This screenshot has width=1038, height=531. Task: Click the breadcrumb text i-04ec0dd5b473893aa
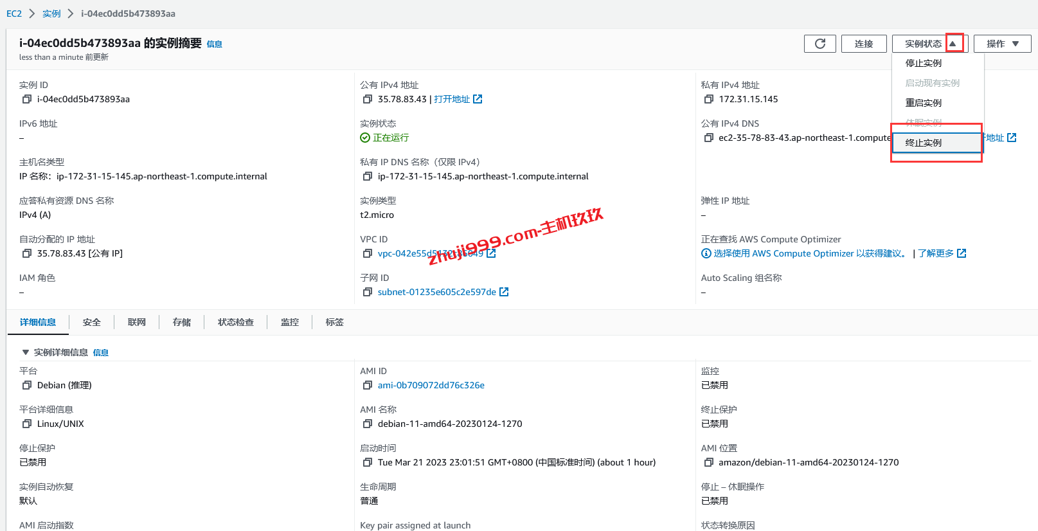click(x=128, y=14)
